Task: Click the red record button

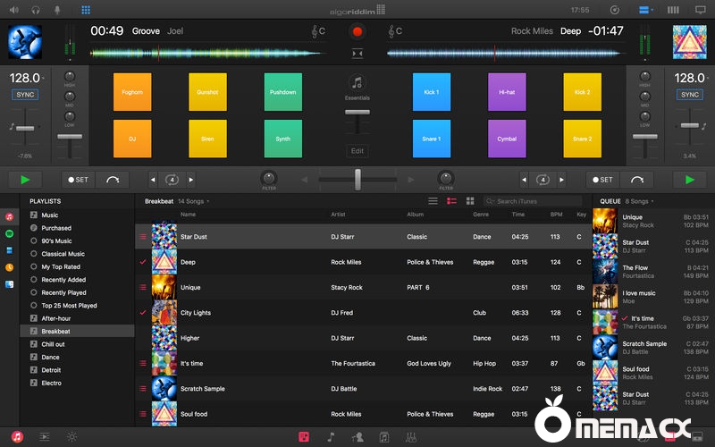Action: click(x=357, y=31)
